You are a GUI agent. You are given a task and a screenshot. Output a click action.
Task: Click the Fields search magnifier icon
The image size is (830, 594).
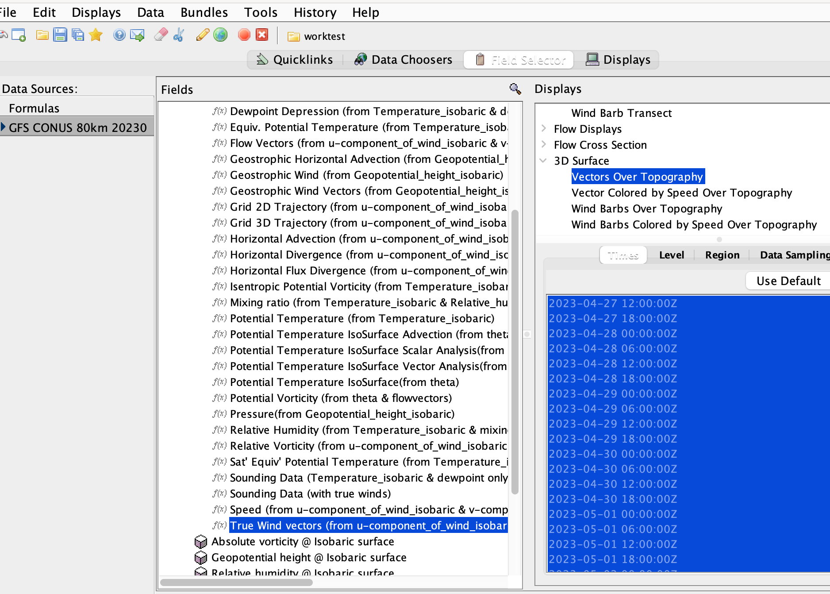pos(515,89)
